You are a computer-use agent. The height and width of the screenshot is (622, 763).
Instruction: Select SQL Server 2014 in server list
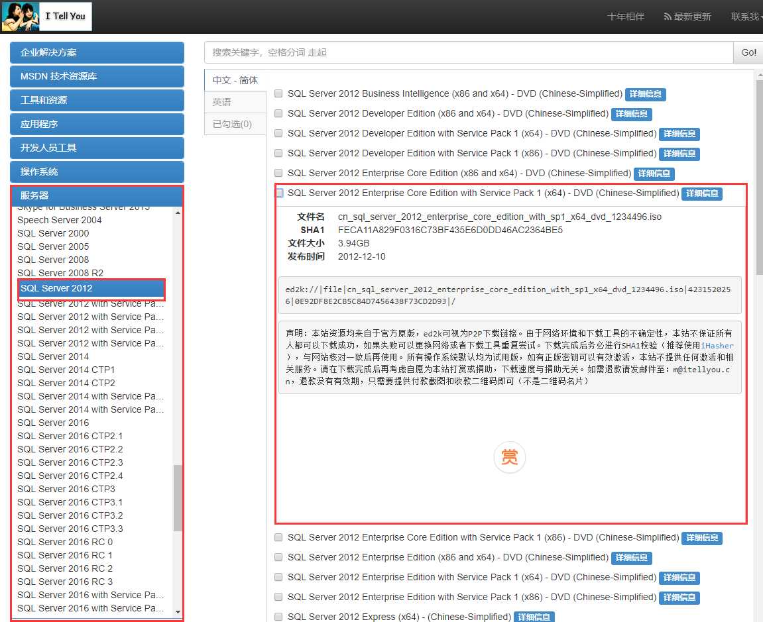[x=53, y=356]
